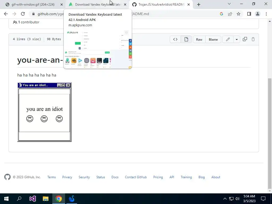Viewport: 272px width, 204px height.
Task: Open the Windows Start menu
Action: pos(6,199)
